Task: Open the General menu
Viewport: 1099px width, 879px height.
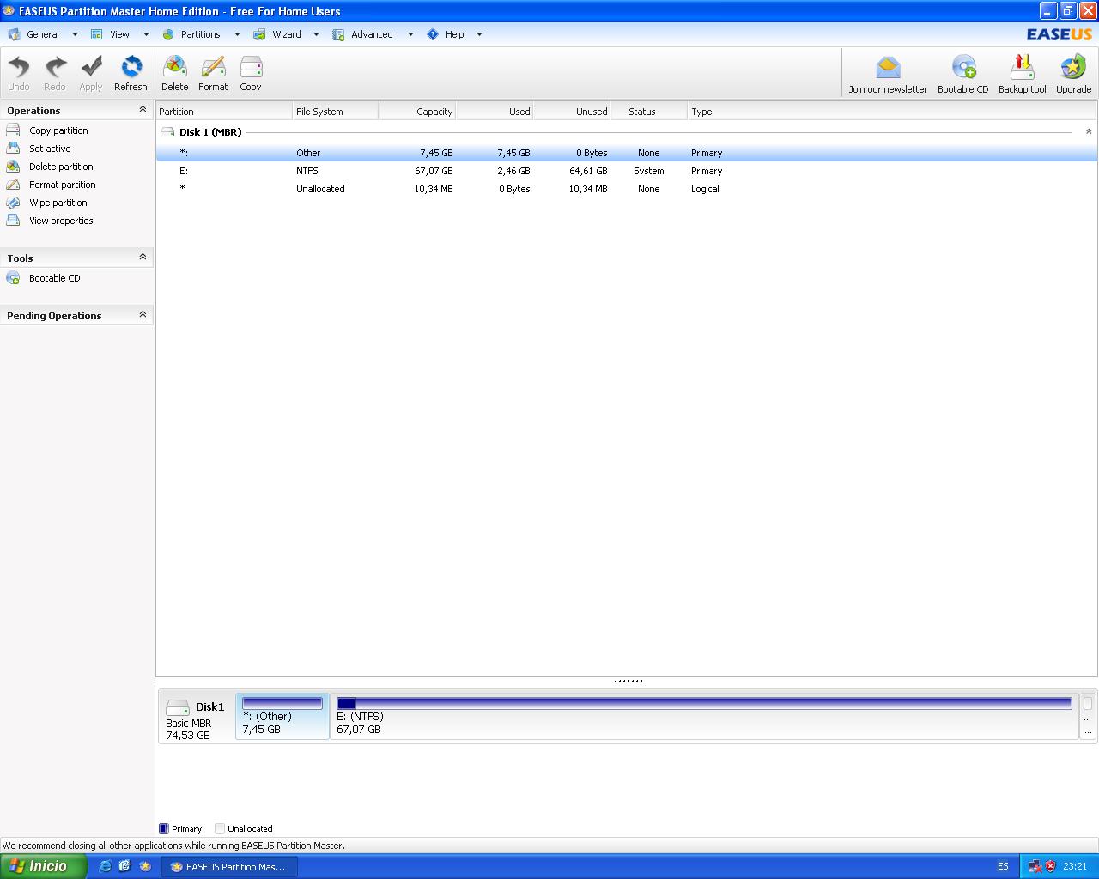Action: click(43, 34)
